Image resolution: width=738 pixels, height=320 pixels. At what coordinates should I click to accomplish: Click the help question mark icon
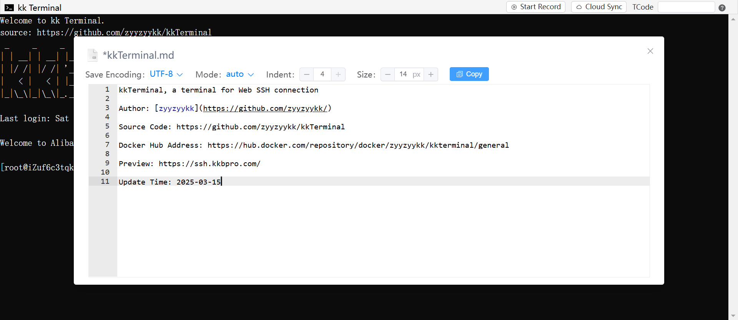722,8
